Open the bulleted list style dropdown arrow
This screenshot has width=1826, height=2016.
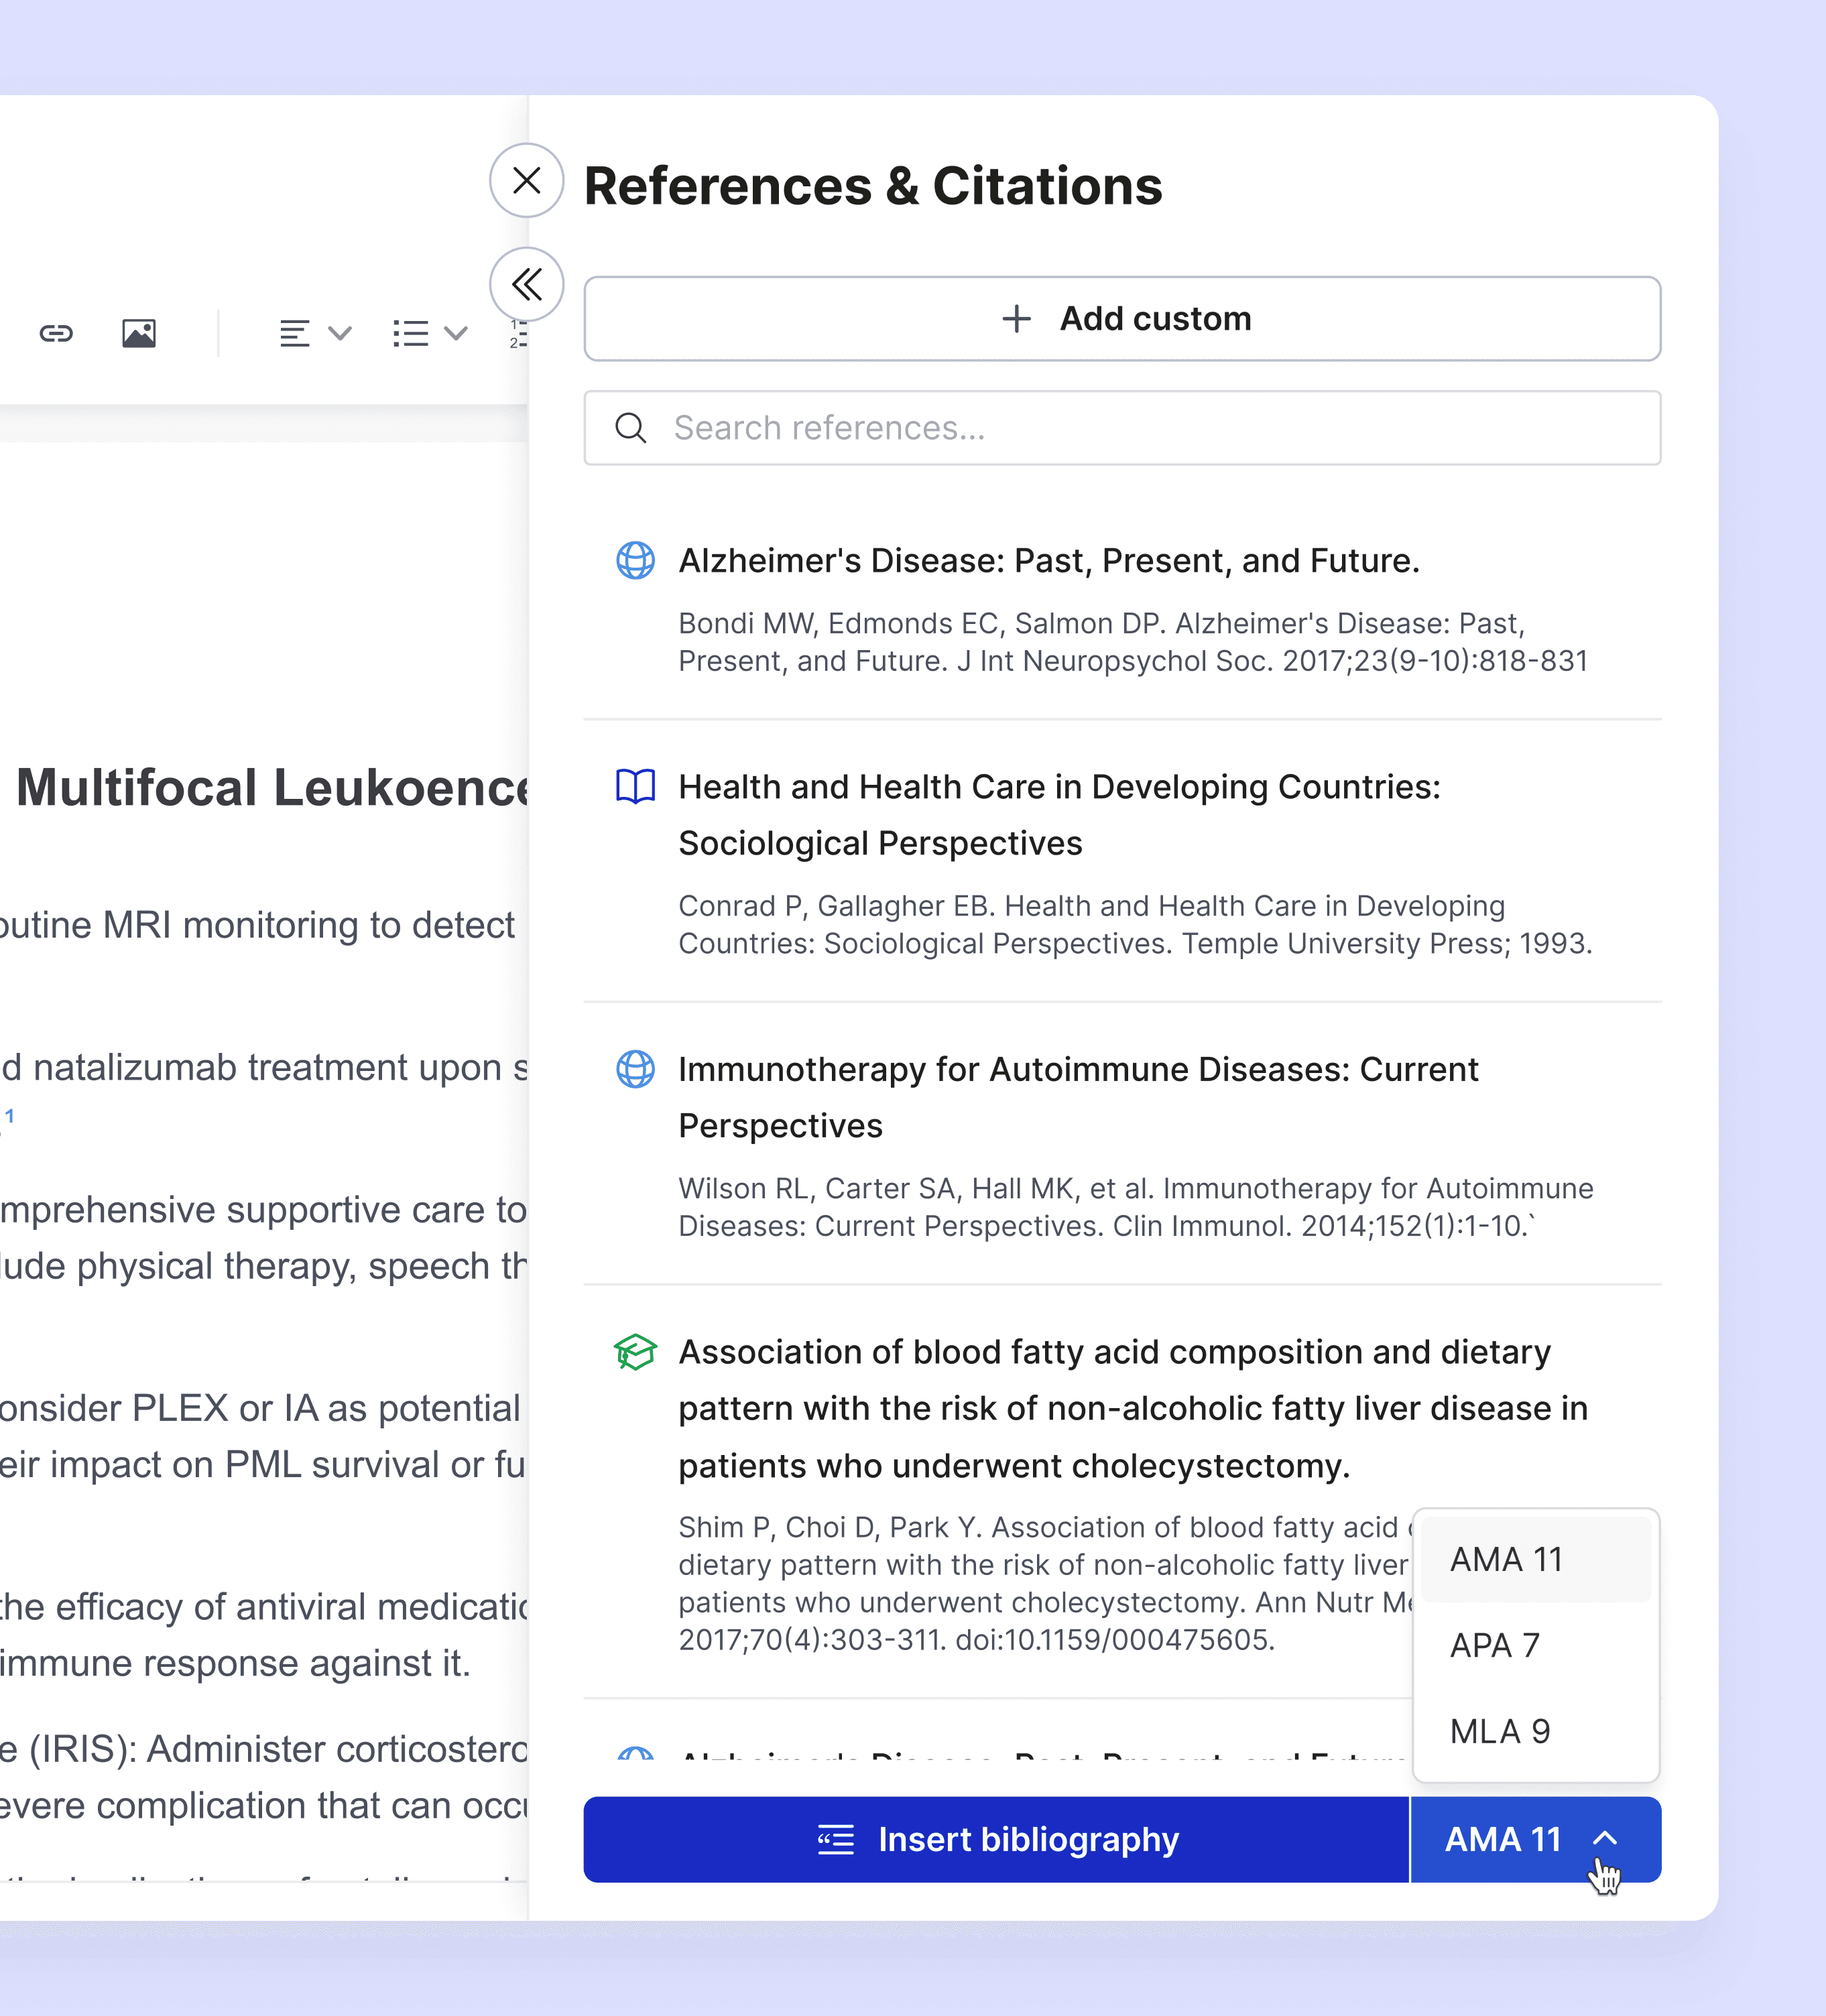[456, 333]
